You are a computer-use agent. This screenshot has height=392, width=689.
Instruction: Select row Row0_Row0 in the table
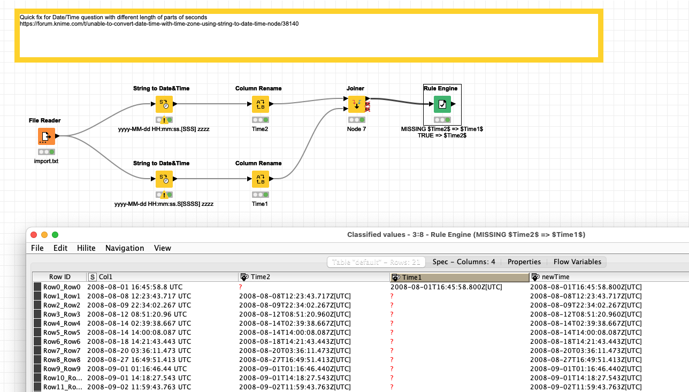[62, 287]
